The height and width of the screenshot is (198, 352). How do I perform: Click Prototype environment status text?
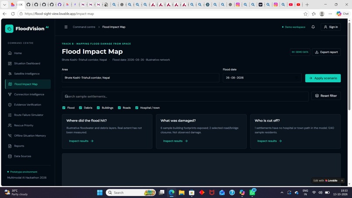pos(24,172)
